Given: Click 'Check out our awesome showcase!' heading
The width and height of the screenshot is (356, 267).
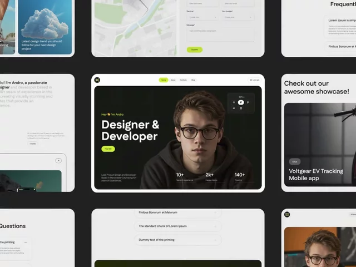Looking at the screenshot, I should point(317,87).
